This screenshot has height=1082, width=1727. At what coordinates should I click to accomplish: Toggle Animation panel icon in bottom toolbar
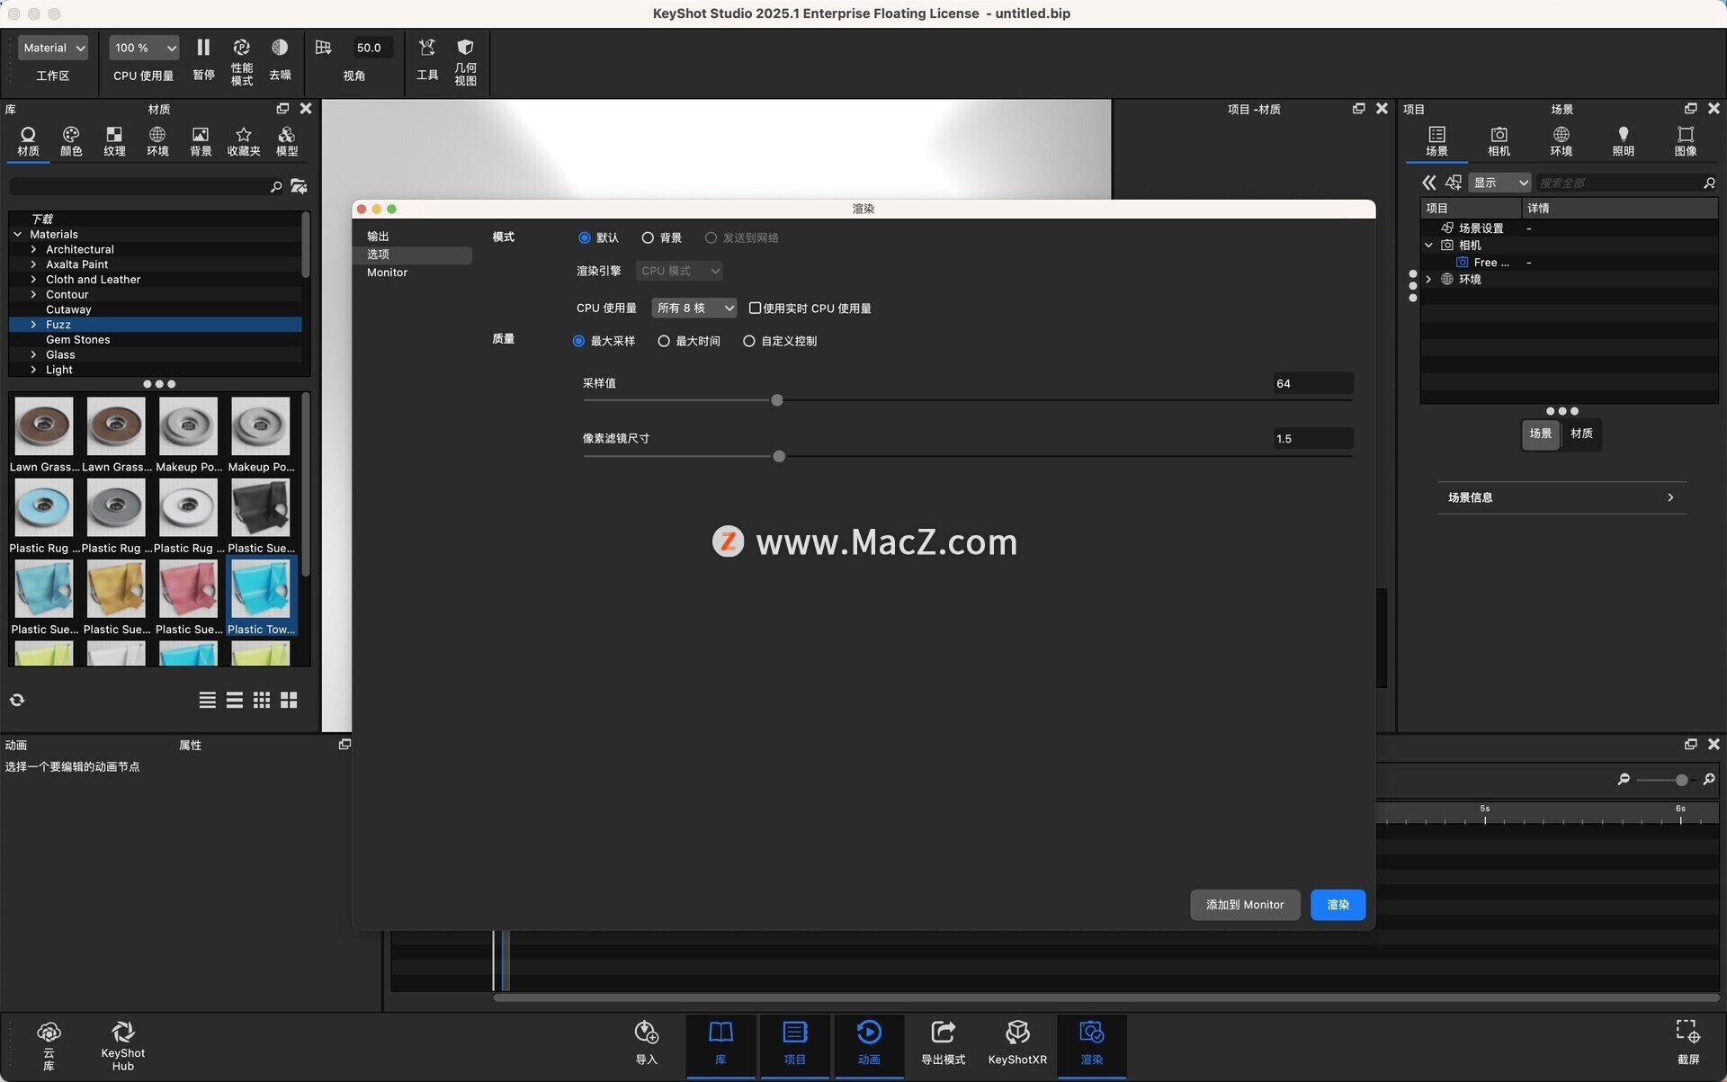click(869, 1032)
